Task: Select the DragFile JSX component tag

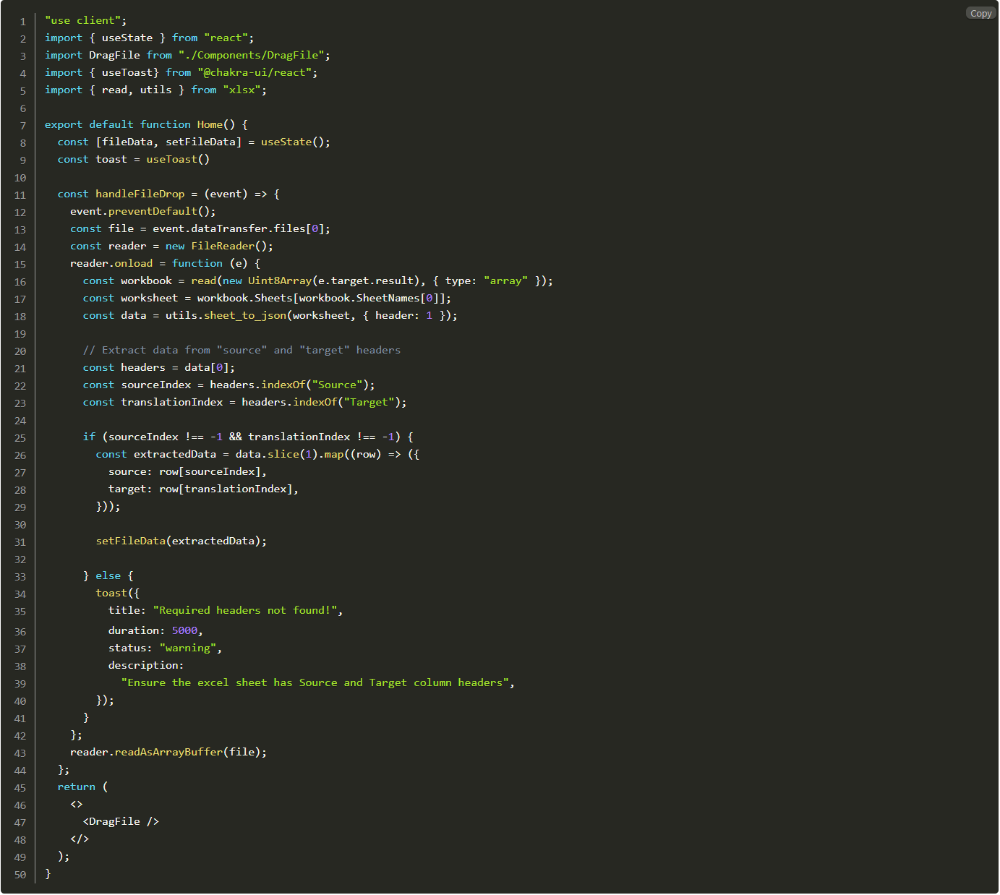Action: (120, 821)
